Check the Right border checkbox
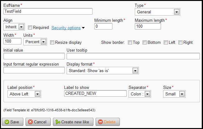The image size is (203, 129). tap(180, 43)
